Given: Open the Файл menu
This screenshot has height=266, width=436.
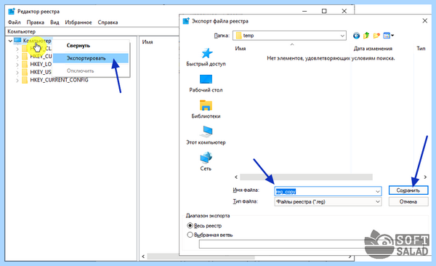Looking at the screenshot, I should [15, 23].
